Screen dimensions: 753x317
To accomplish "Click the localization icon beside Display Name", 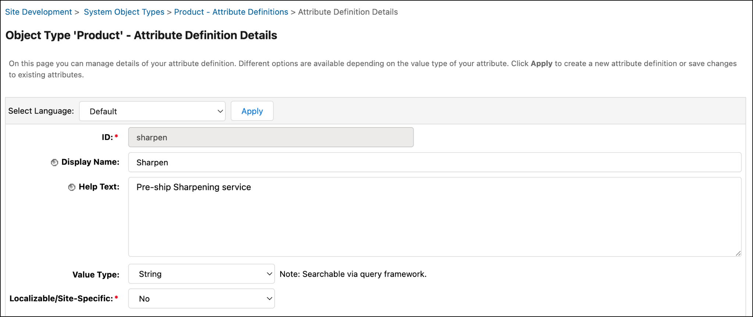I will [54, 162].
